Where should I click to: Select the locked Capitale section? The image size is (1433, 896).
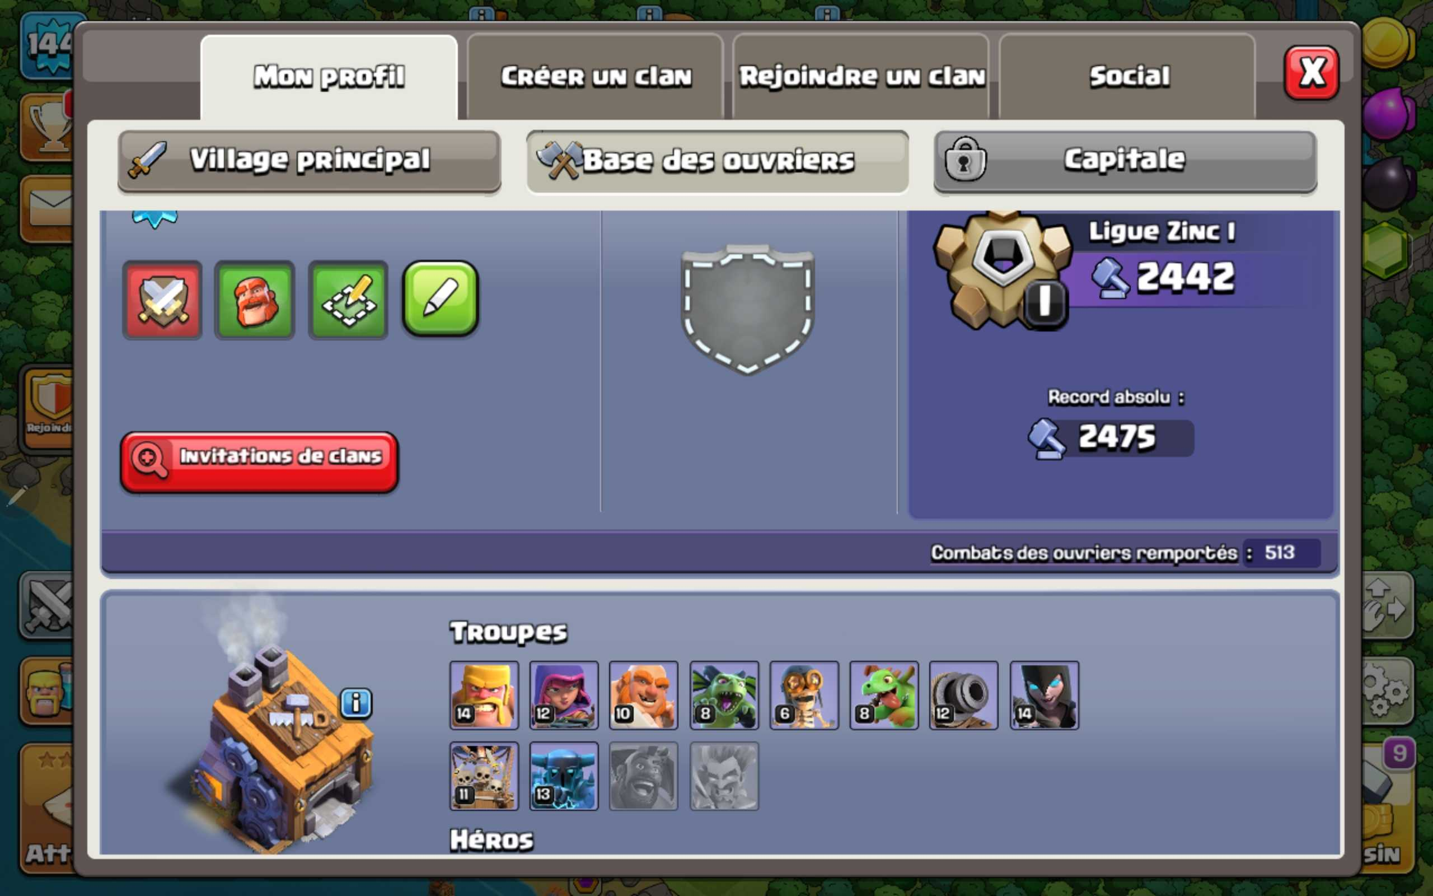[x=1125, y=161]
